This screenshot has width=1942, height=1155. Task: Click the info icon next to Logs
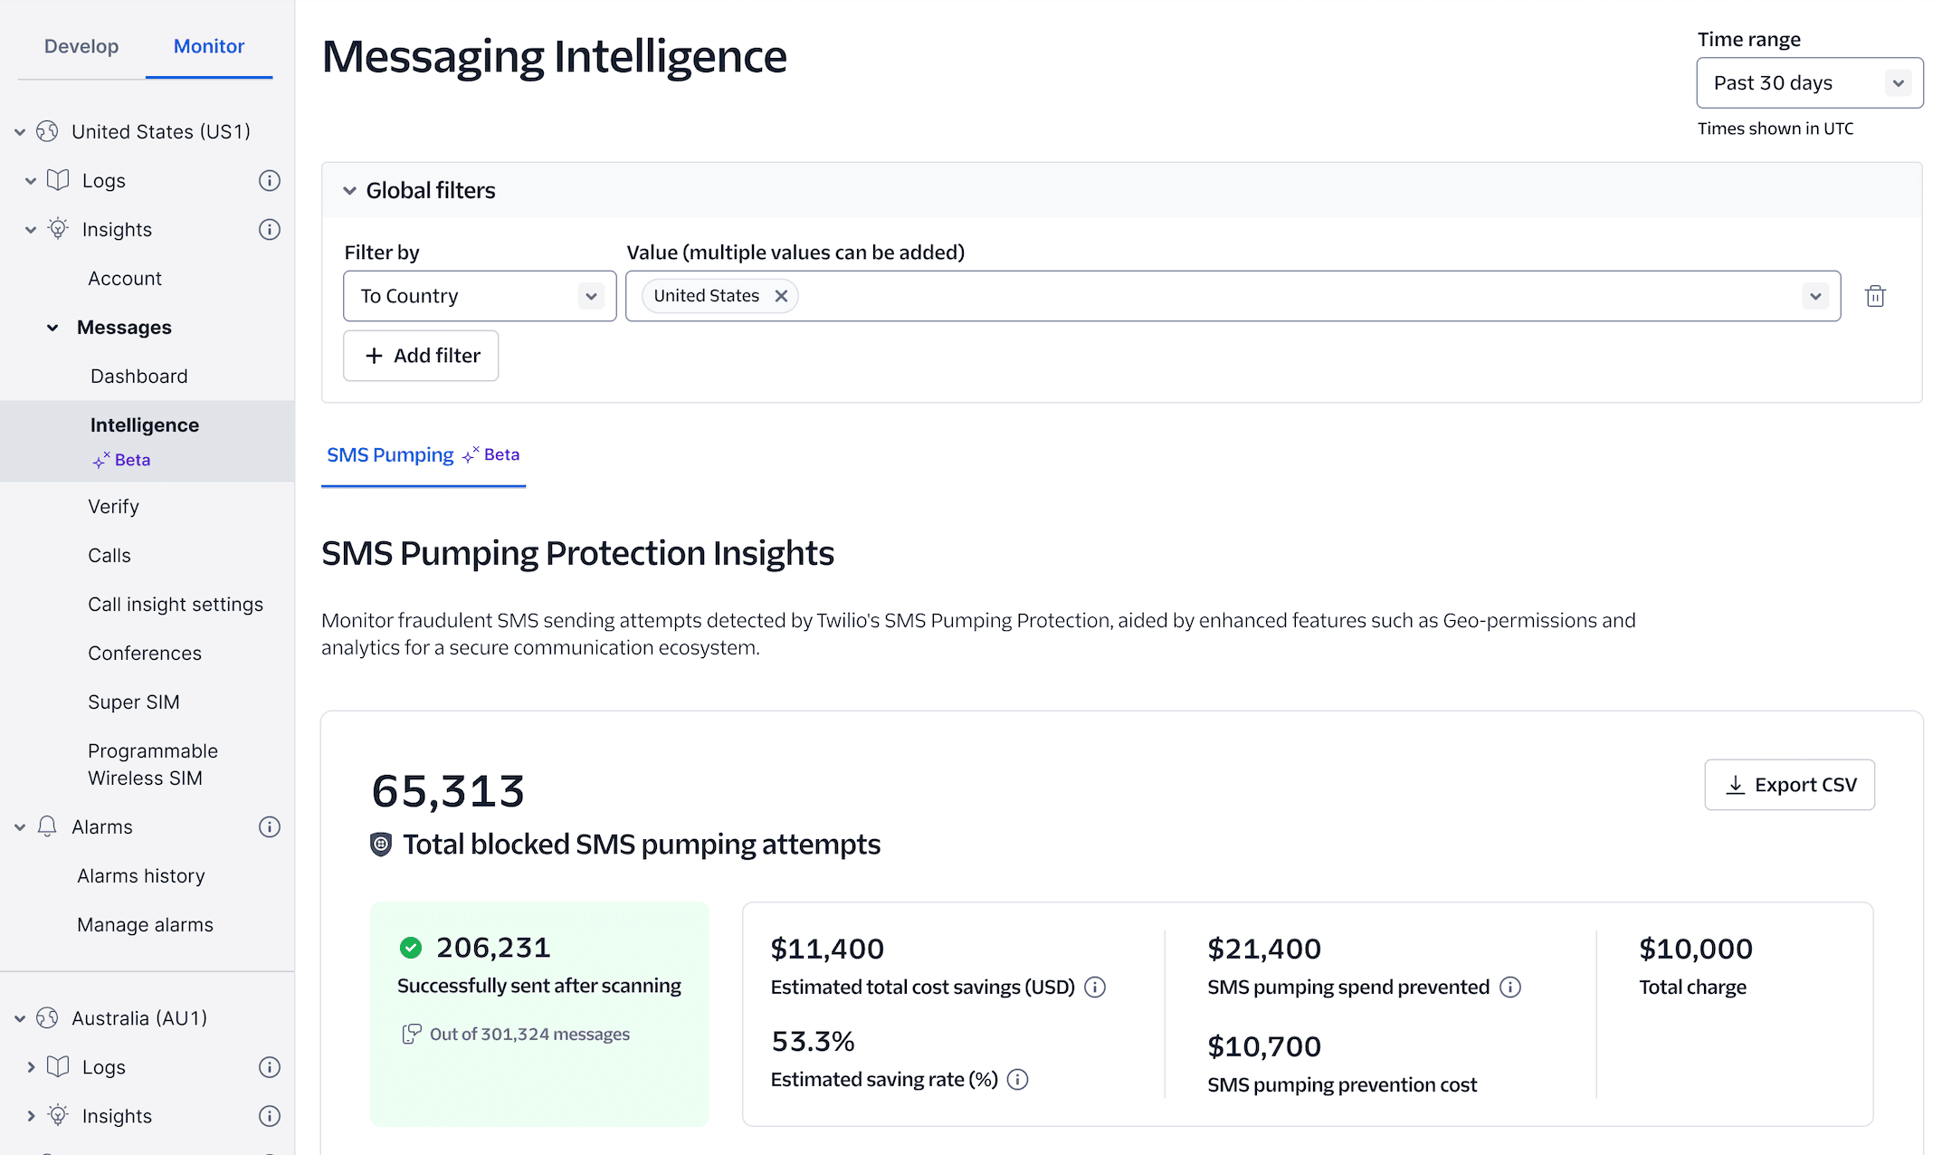269,180
